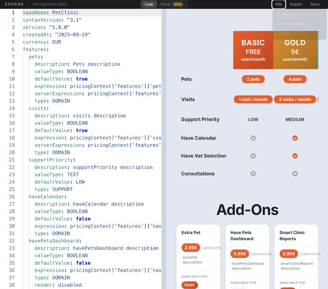Screen dimensions: 328x289
Task: Click the Have Calendar row label
Action: (x=199, y=138)
